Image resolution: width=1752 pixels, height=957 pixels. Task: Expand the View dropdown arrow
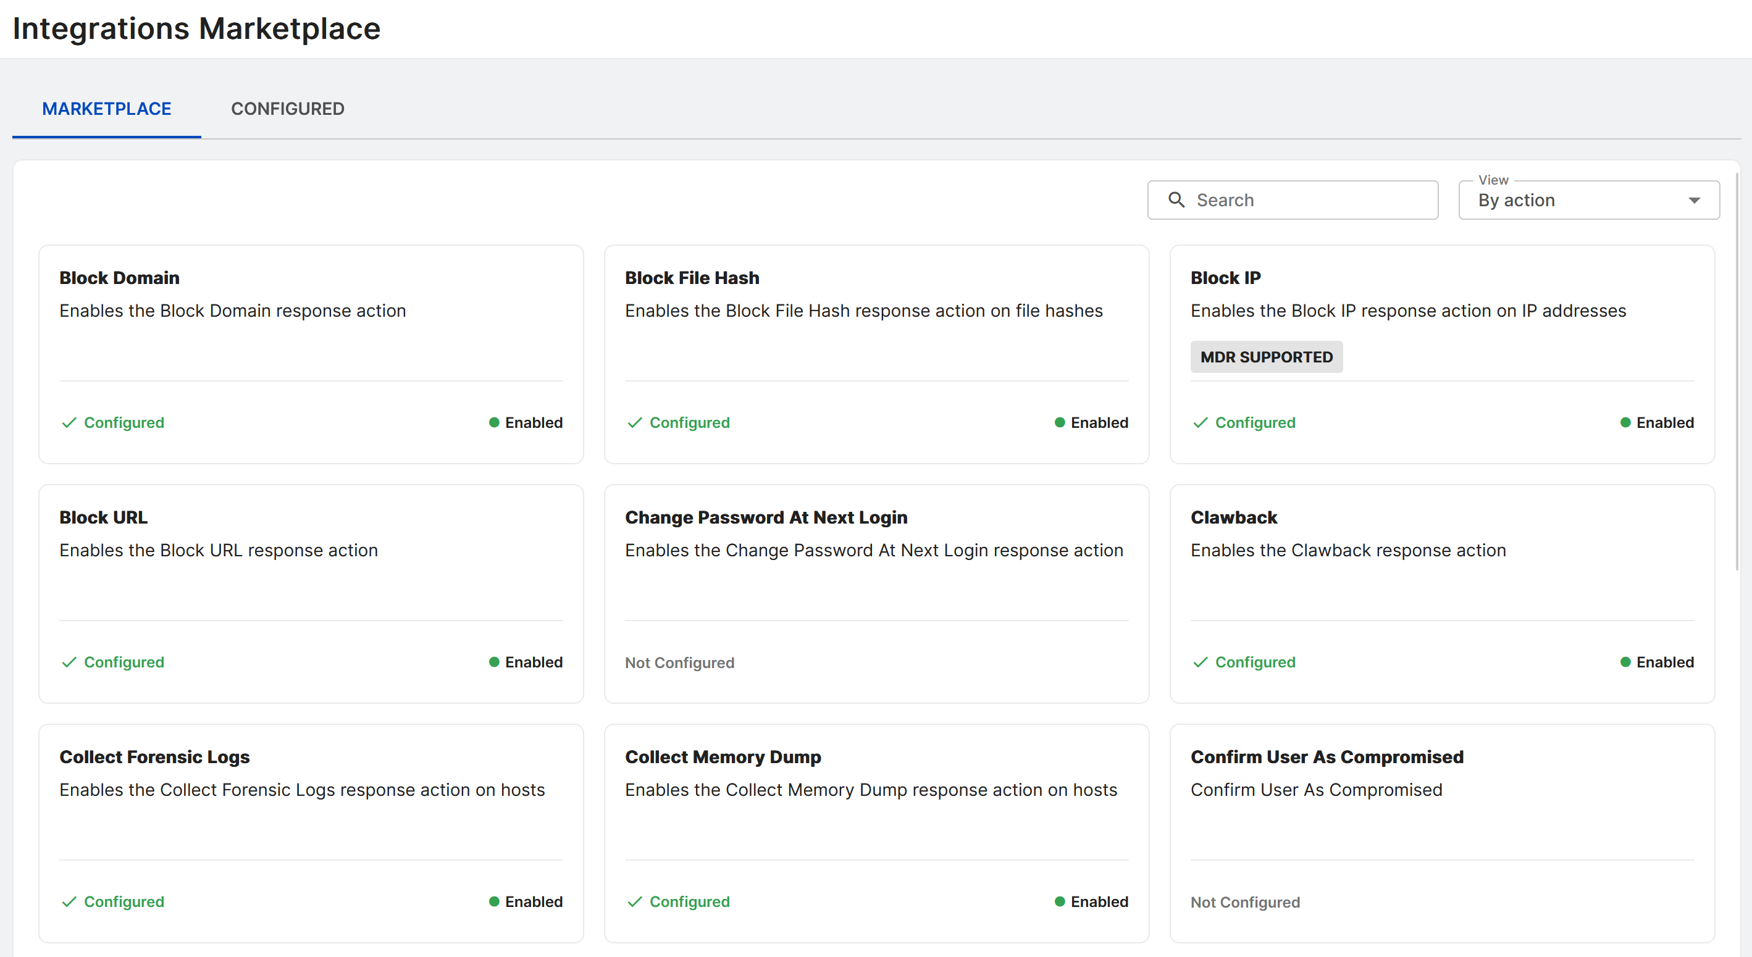point(1694,201)
